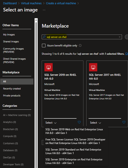This screenshot has height=168, width=128.
Task: Open My Images in the sidebar
Action: 9,35
